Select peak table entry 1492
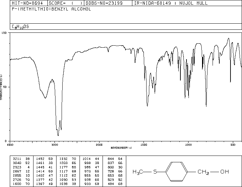The image size is (242, 187). point(40,159)
